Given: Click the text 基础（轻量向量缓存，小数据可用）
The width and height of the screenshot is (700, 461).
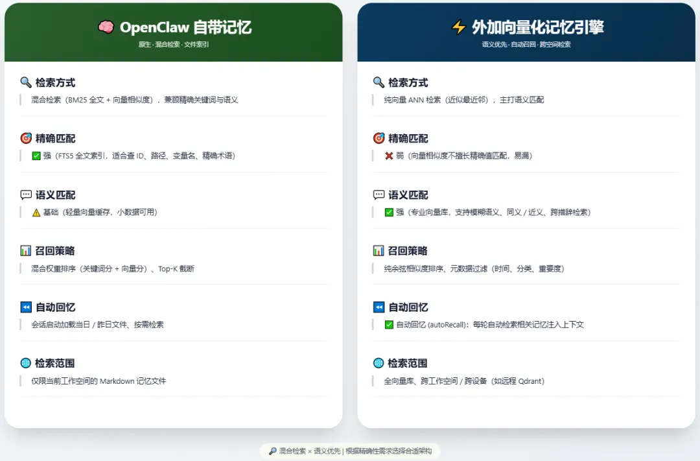Looking at the screenshot, I should (100, 212).
